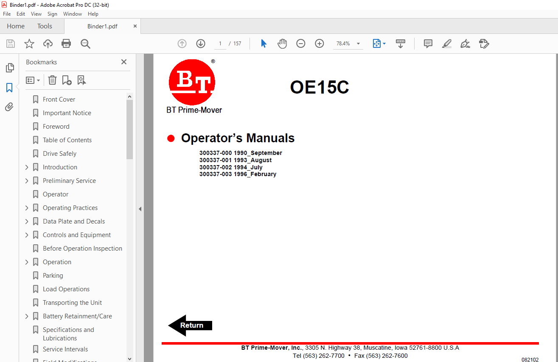Close the Binder1.pdf tab
This screenshot has width=558, height=362.
tap(135, 26)
